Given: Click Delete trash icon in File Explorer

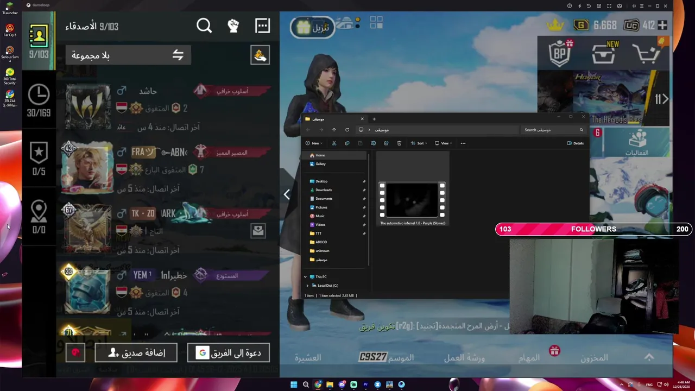Looking at the screenshot, I should click(x=399, y=143).
